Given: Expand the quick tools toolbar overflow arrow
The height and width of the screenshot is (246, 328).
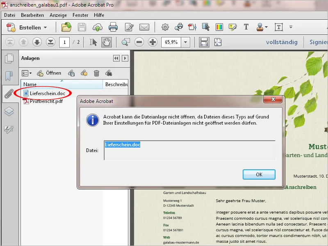Looking at the screenshot, I should point(291,27).
